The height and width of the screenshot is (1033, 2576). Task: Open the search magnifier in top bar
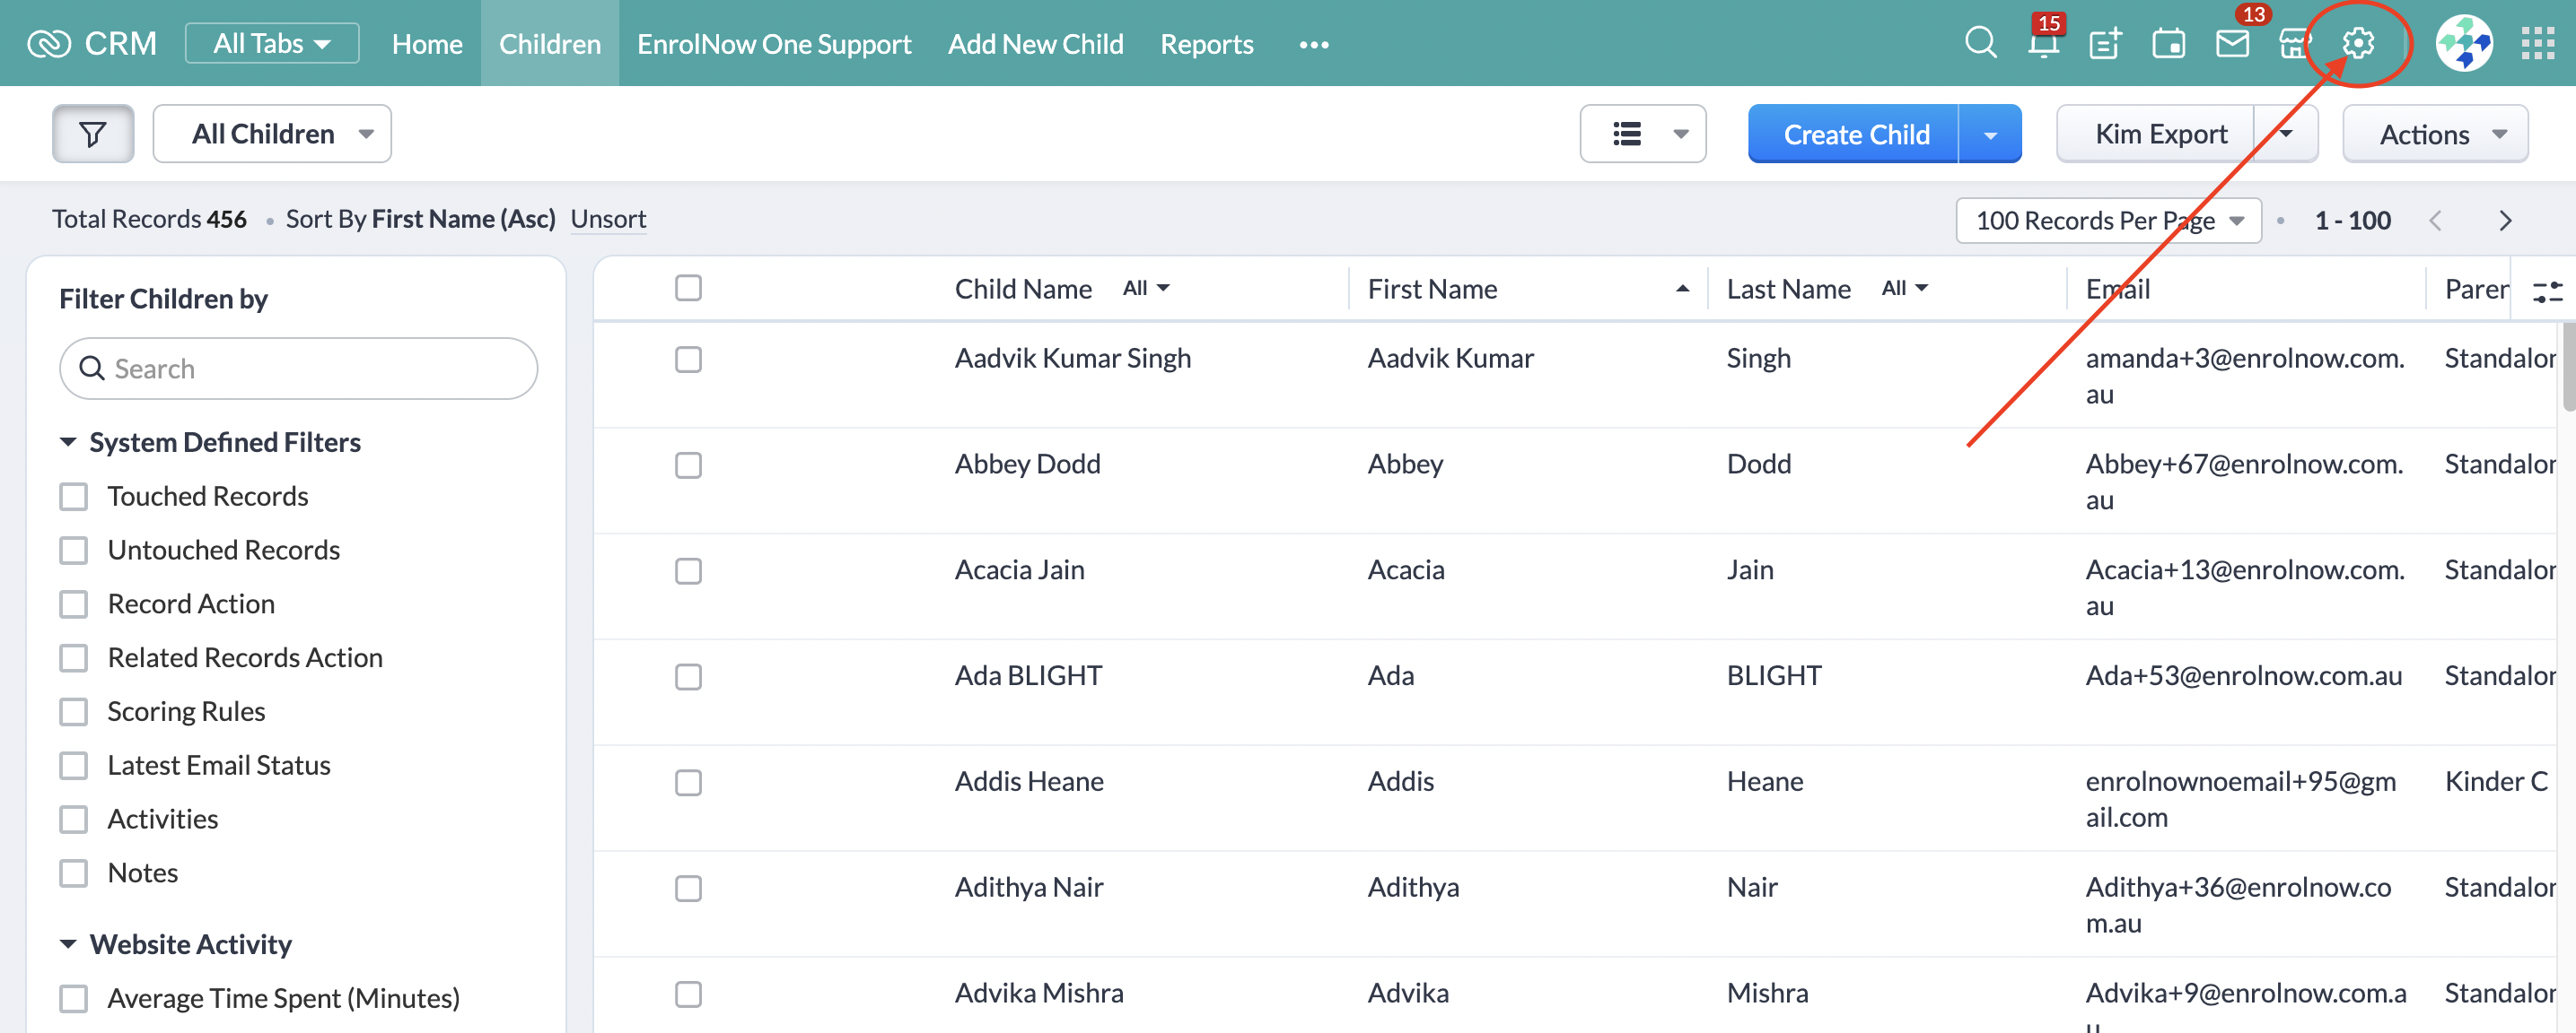[1979, 44]
